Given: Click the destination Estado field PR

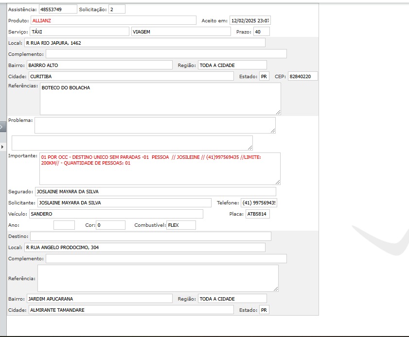Looking at the screenshot, I should point(264,310).
